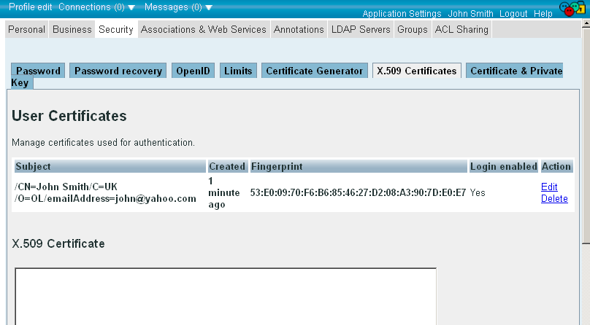Switch to the OpenID sub-tab
The width and height of the screenshot is (590, 325).
(x=193, y=71)
